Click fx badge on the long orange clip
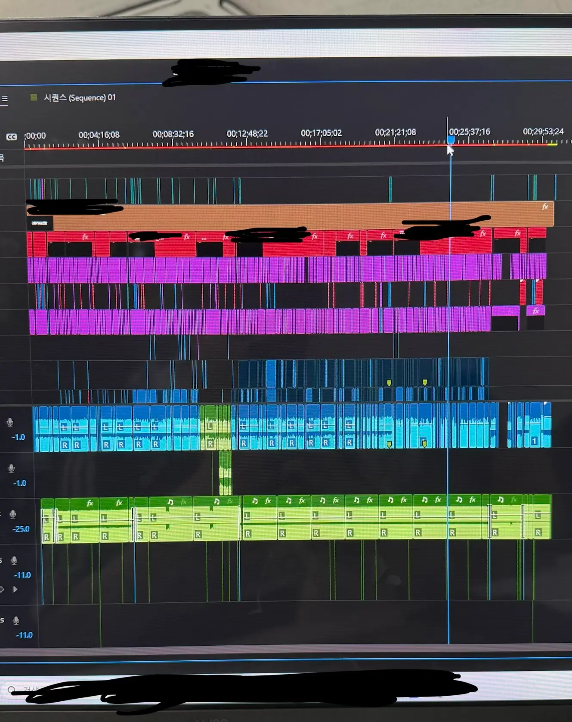Viewport: 572px width, 722px height. pos(545,207)
